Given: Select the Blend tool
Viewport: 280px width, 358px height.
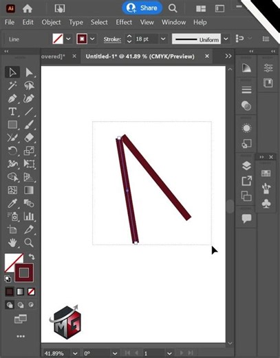Looking at the screenshot, I should point(29,203).
